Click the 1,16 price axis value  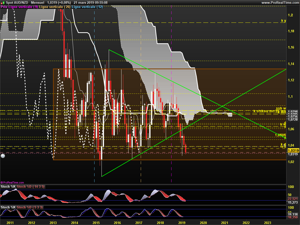[291, 48]
